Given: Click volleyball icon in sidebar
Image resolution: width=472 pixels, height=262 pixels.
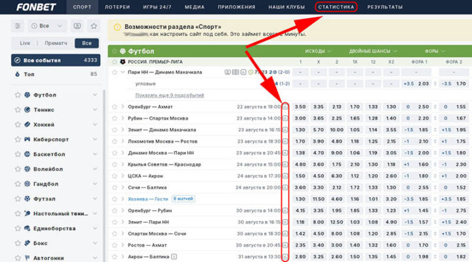Looking at the screenshot, I should (x=28, y=169).
